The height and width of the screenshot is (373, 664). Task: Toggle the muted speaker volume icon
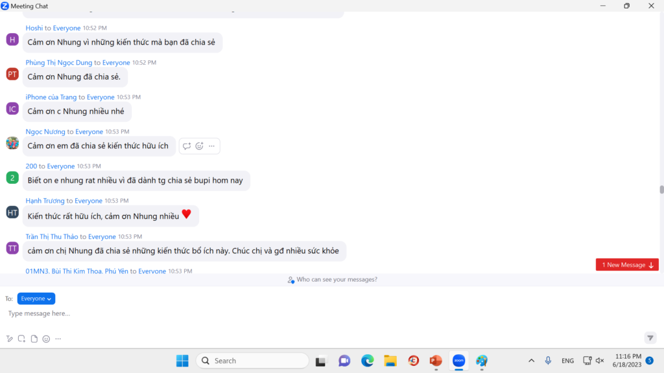click(x=600, y=361)
